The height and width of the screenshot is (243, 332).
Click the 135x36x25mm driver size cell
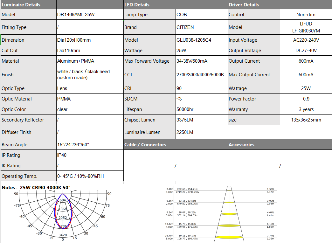(x=306, y=120)
